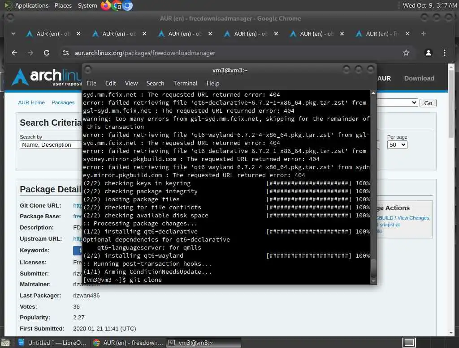Switch to AUR Chrome taskbar item

128,343
